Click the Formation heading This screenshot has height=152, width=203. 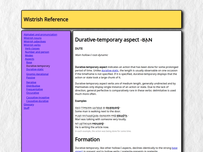point(87,140)
